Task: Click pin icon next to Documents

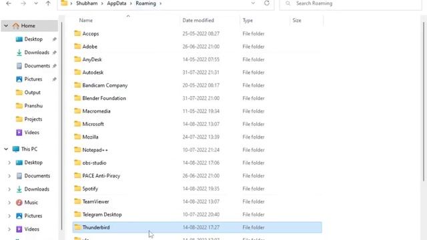Action: click(55, 66)
